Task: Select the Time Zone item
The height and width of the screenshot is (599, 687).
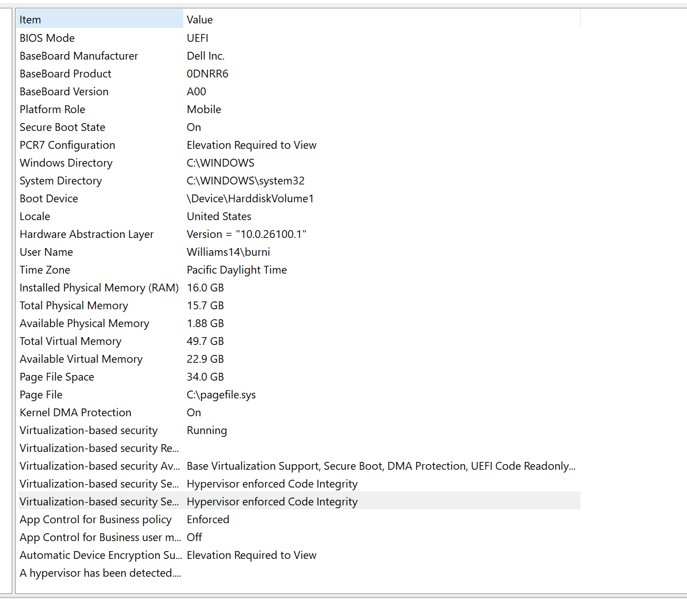Action: (x=45, y=270)
